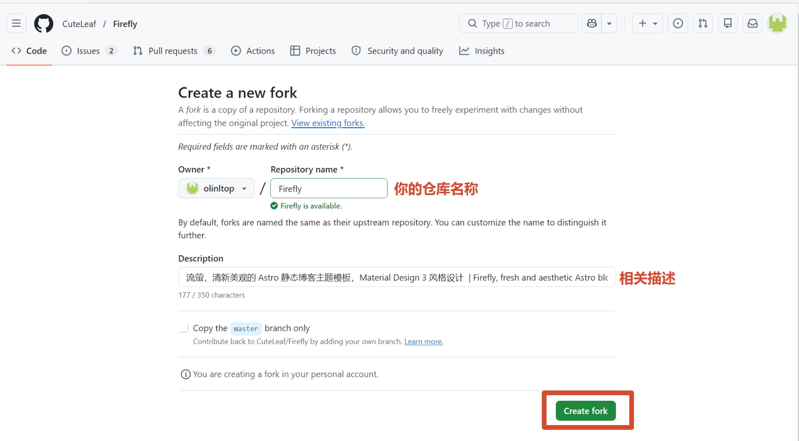Open the Issues icon in header
Viewport: 799px width, 441px height.
click(x=678, y=23)
